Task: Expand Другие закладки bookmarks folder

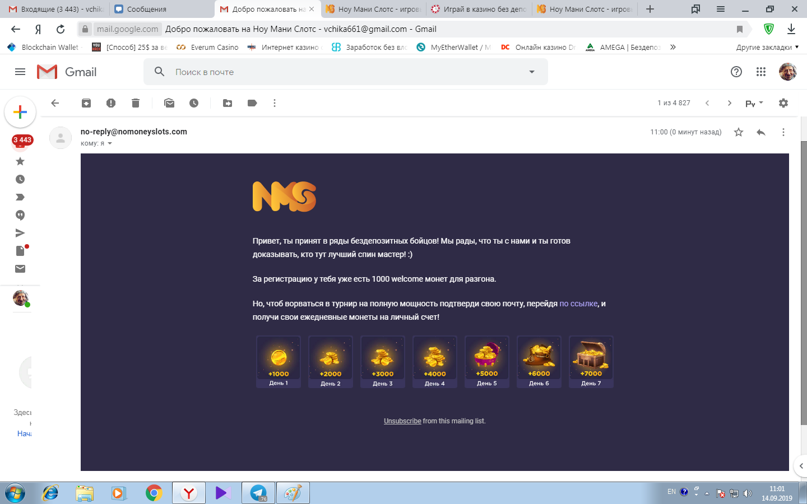Action: pos(767,47)
